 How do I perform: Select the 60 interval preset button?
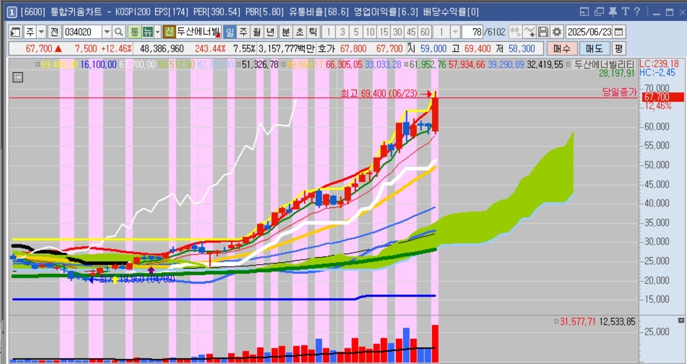pos(425,32)
